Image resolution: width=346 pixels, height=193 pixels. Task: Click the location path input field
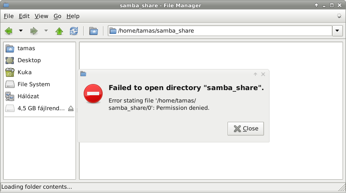coord(223,31)
